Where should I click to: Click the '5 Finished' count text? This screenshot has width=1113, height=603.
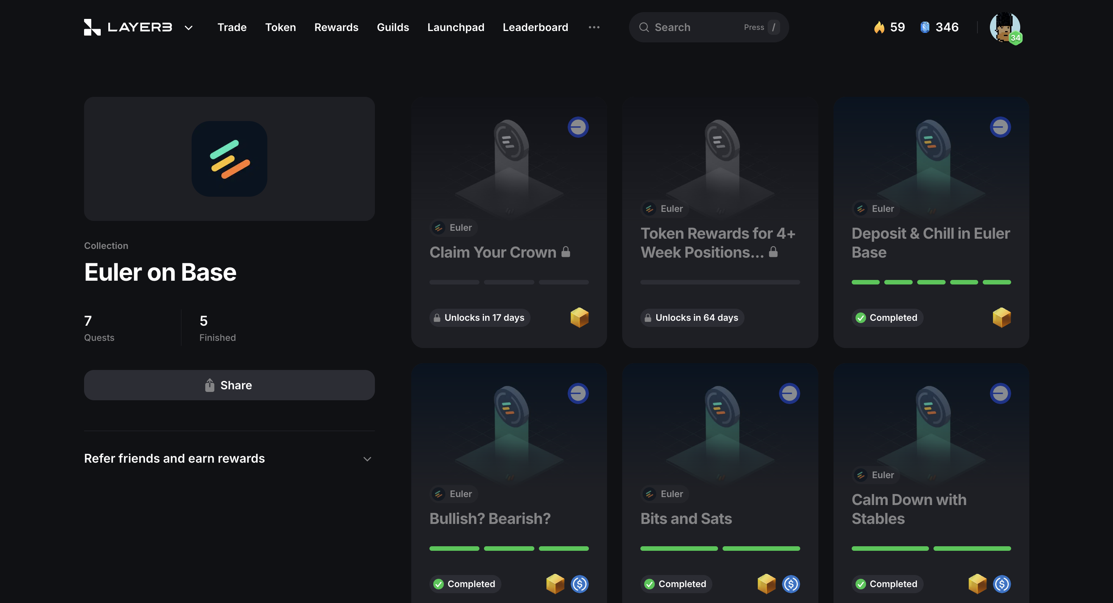217,328
